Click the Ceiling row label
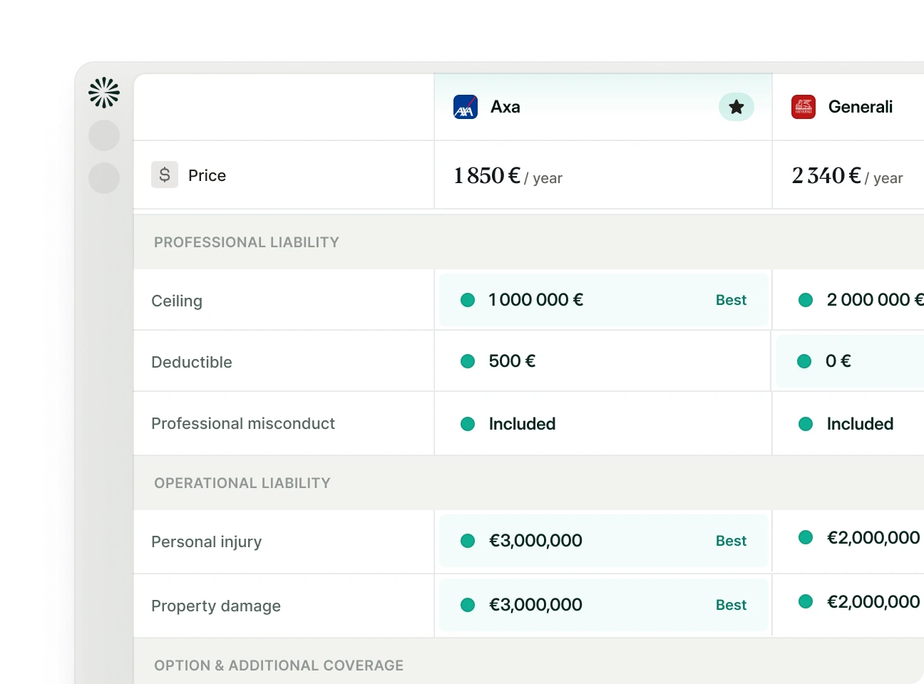Screen dimensions: 924x684 tap(177, 301)
